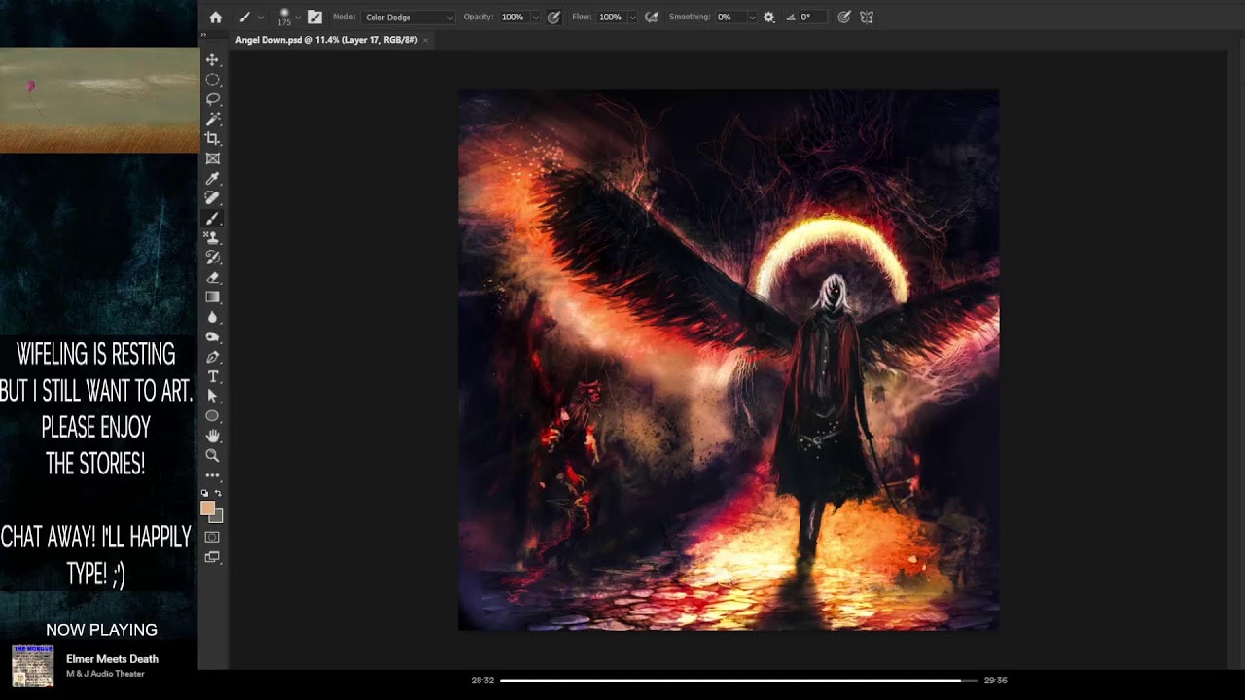Click the Elmer Meets Death track title
The width and height of the screenshot is (1245, 700).
112,659
